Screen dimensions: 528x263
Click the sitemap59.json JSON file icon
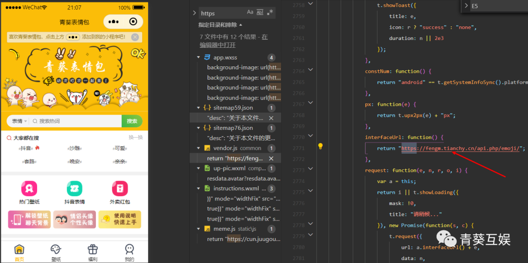[207, 108]
